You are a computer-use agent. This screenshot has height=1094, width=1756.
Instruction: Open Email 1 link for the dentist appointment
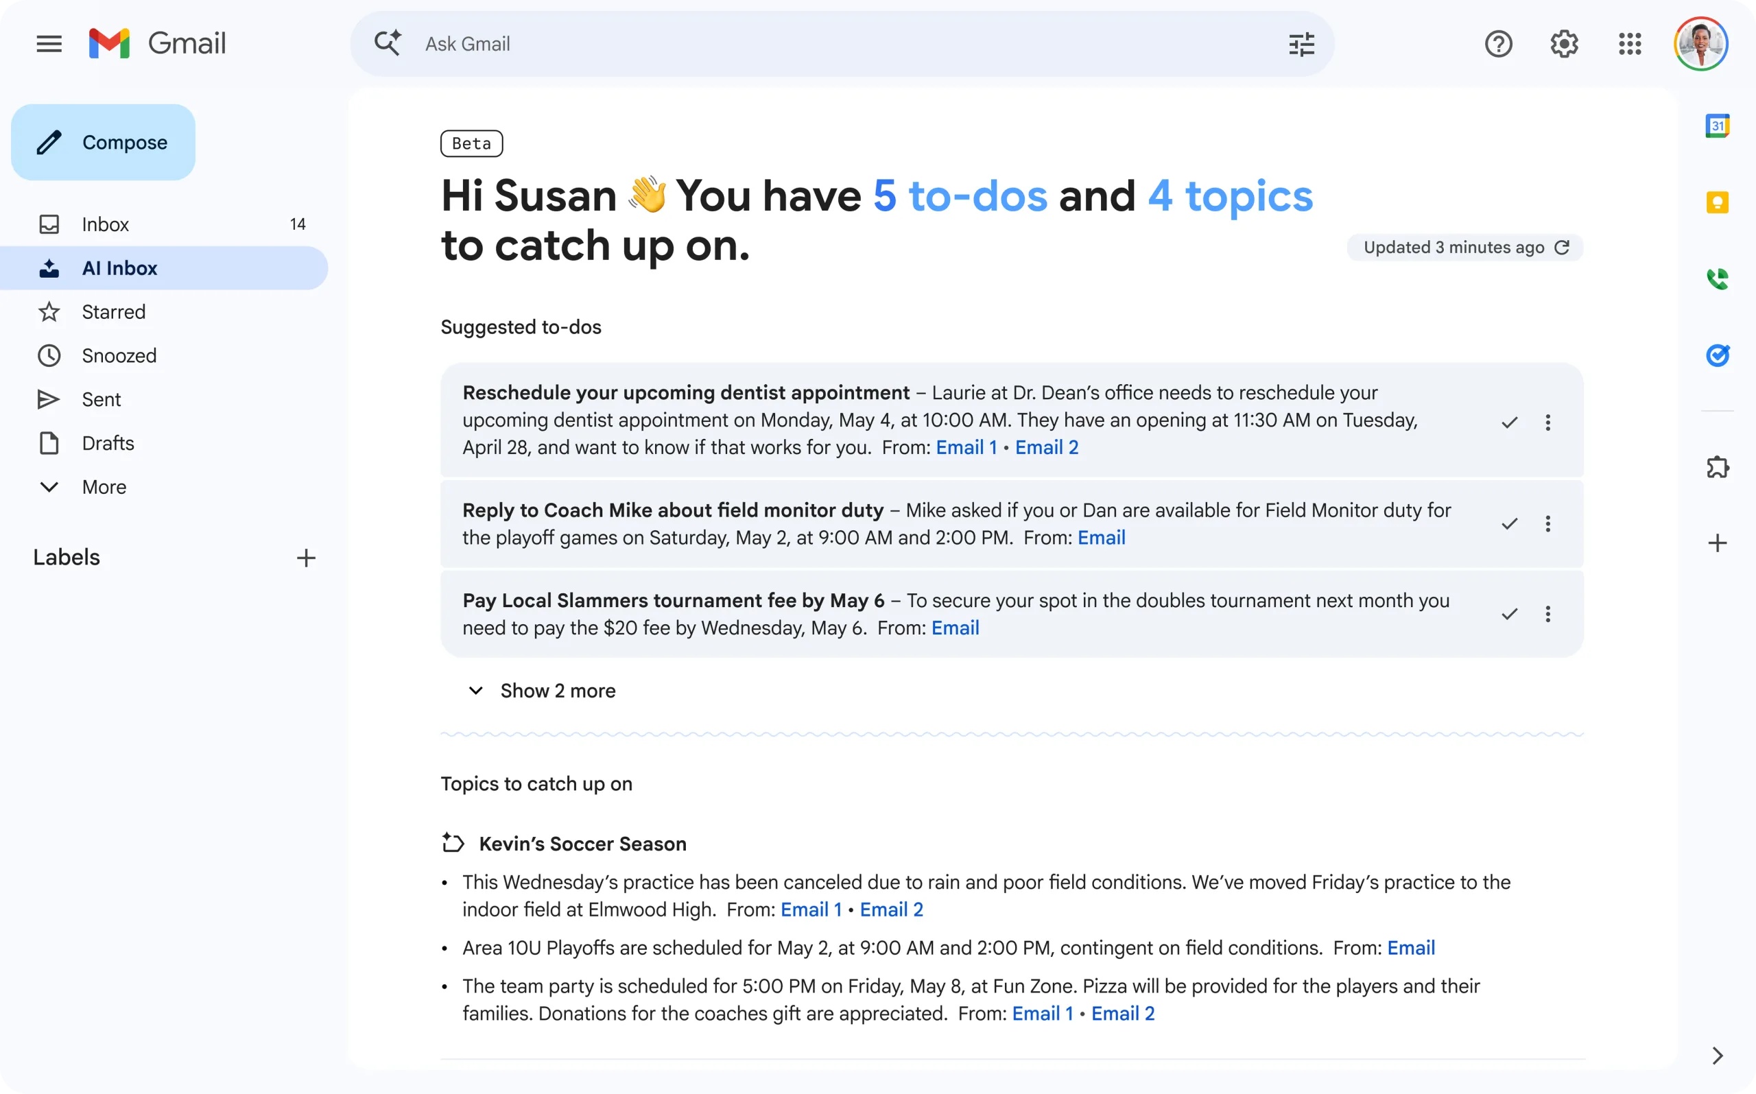(x=966, y=447)
